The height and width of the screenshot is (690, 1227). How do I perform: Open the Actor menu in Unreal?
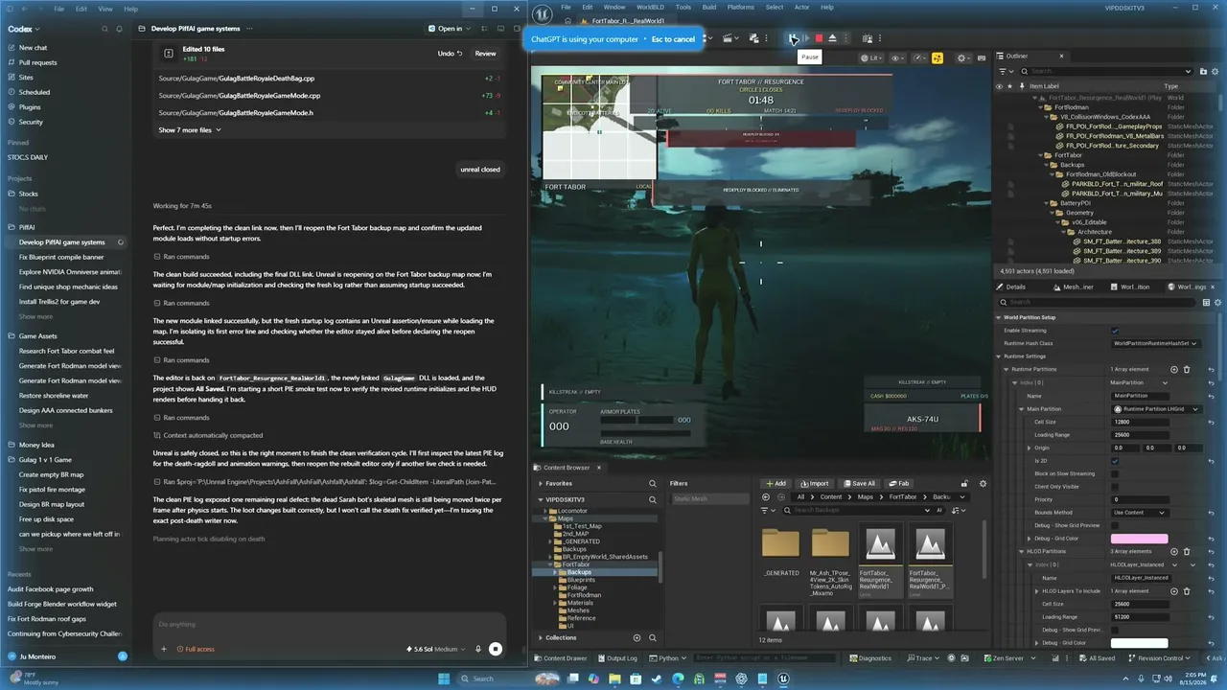click(802, 7)
